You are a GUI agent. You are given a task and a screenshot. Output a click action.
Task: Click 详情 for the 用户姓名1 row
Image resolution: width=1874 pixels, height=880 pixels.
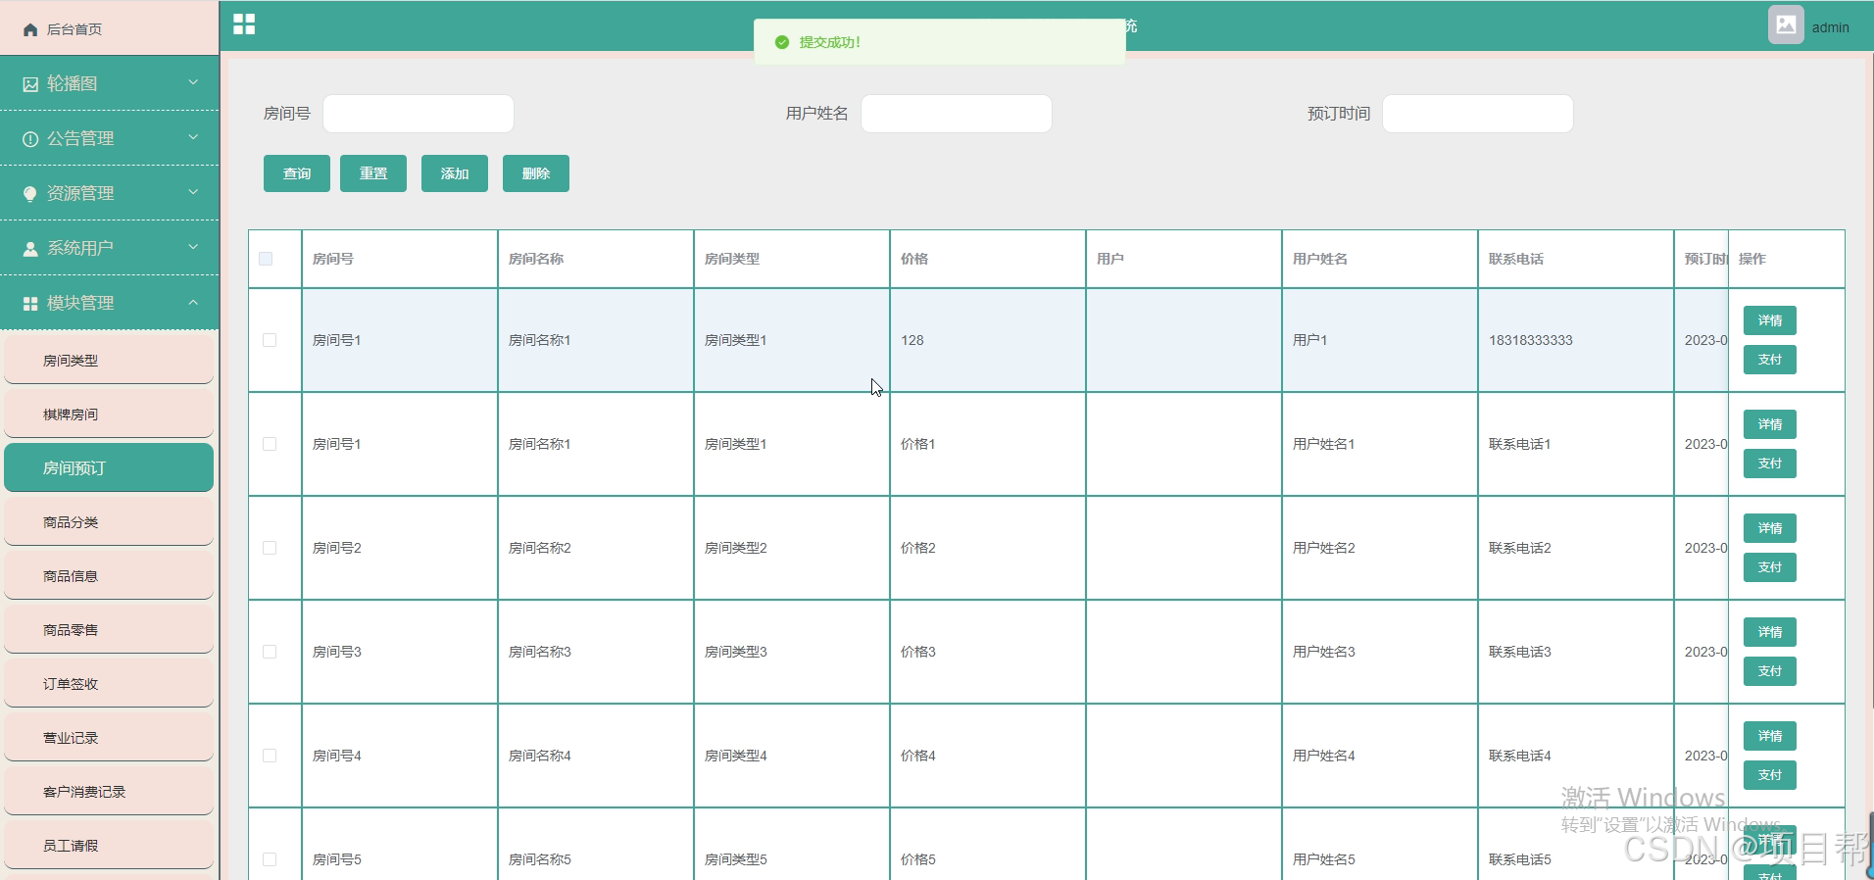pos(1770,424)
